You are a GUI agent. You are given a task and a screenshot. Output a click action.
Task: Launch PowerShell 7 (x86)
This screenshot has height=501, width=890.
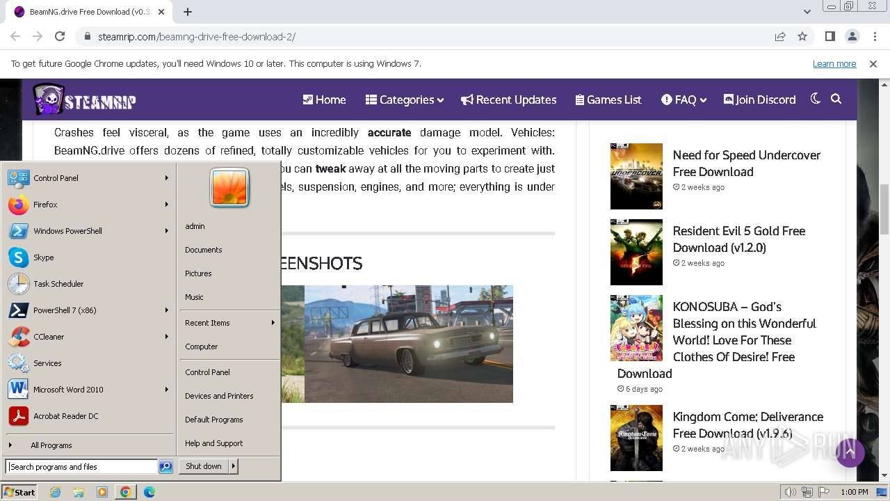pyautogui.click(x=88, y=310)
